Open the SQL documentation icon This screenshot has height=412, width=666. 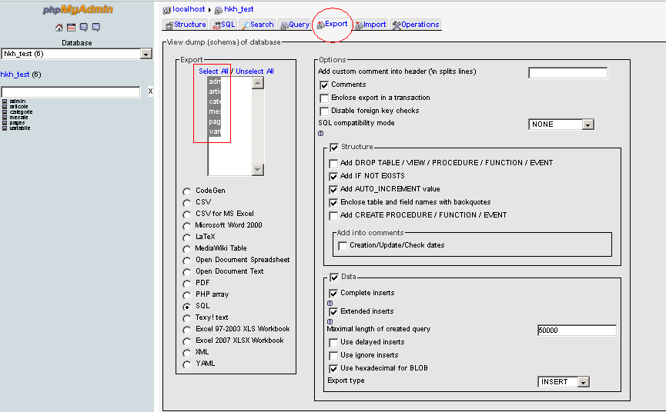[96, 28]
